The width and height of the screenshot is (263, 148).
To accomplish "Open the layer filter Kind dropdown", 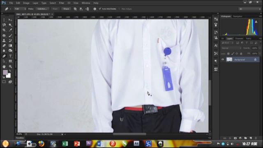I will 227,43.
